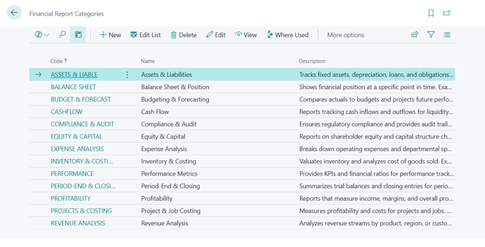The image size is (485, 247).
Task: Open the More options menu
Action: (x=345, y=35)
